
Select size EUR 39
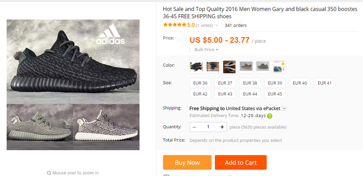click(x=275, y=83)
